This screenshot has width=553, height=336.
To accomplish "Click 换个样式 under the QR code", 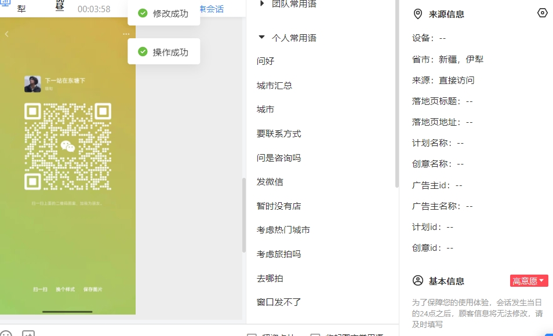I will pos(66,289).
